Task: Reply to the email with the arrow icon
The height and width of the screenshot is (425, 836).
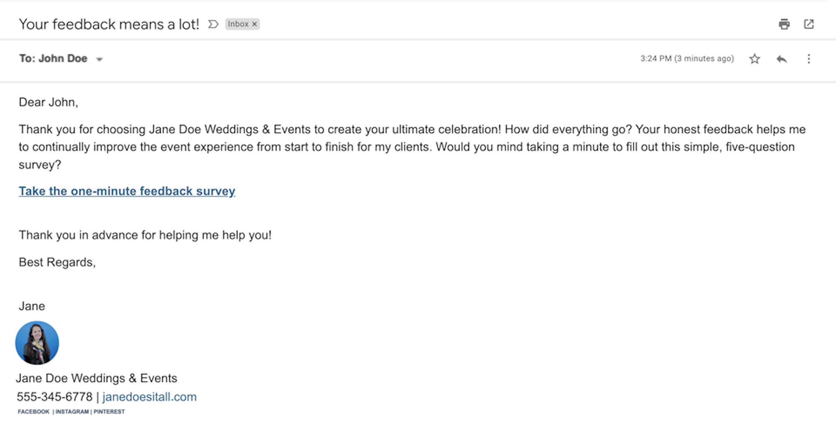Action: [x=782, y=59]
